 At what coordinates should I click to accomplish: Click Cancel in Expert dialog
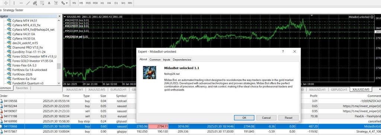click(x=266, y=118)
